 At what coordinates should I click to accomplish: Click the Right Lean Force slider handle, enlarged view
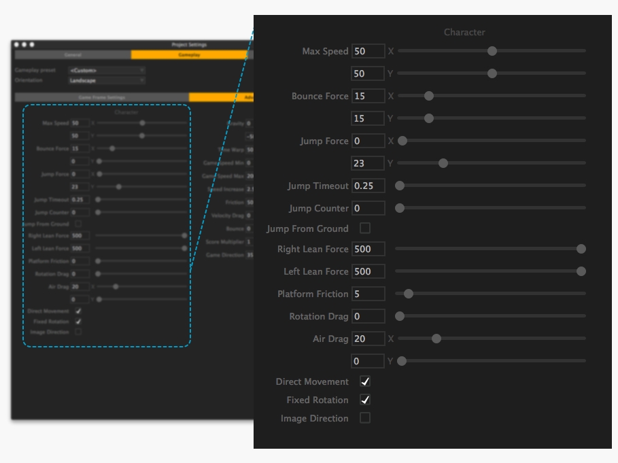click(x=581, y=249)
